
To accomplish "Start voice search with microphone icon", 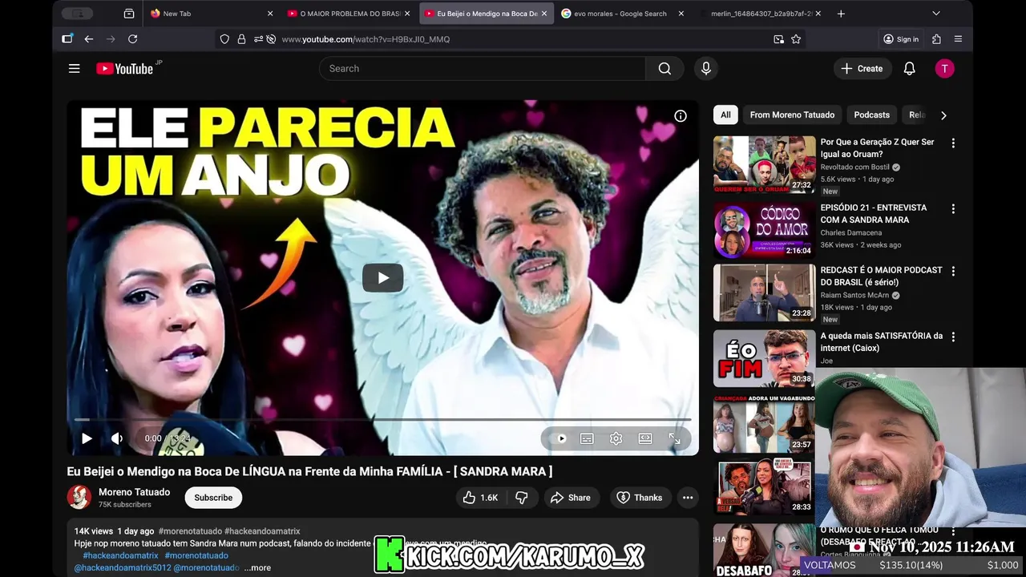I will click(706, 69).
